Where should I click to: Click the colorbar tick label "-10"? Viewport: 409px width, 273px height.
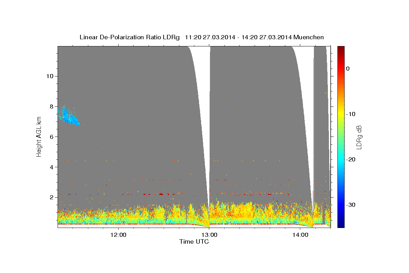coord(351,114)
